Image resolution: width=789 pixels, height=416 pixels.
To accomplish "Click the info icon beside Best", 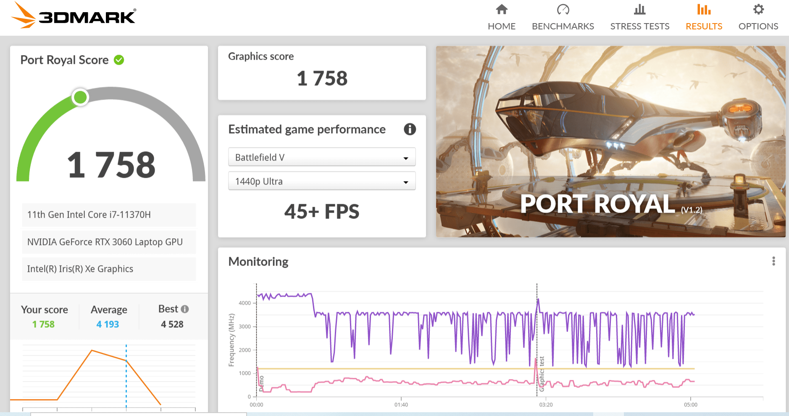I will point(185,309).
